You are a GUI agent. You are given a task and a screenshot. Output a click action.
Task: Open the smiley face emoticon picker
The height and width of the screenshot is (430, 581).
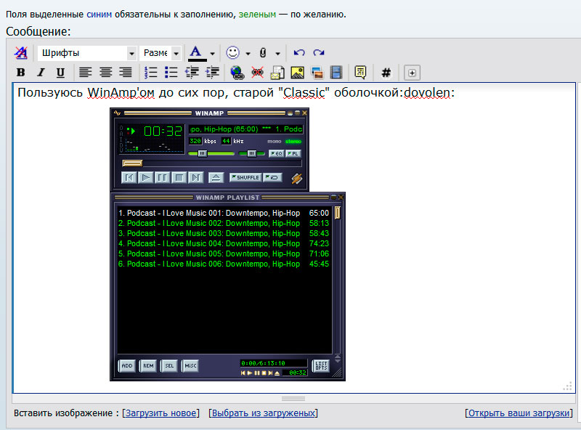coord(232,52)
